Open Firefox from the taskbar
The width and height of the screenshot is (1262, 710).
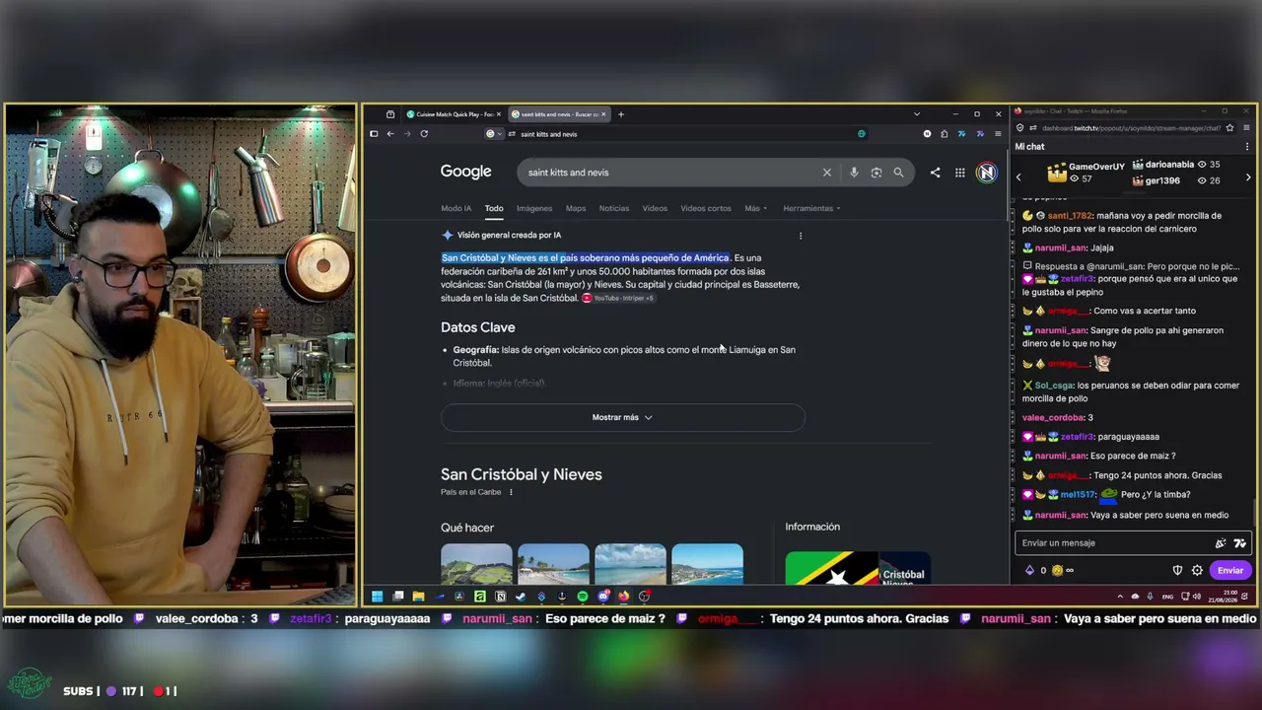point(624,596)
